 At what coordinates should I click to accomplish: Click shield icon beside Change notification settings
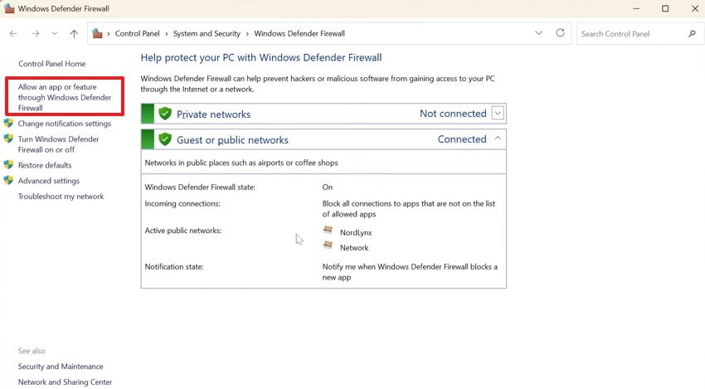(x=8, y=123)
